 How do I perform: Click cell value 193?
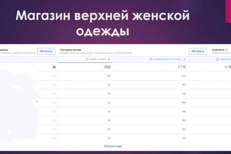point(184,85)
